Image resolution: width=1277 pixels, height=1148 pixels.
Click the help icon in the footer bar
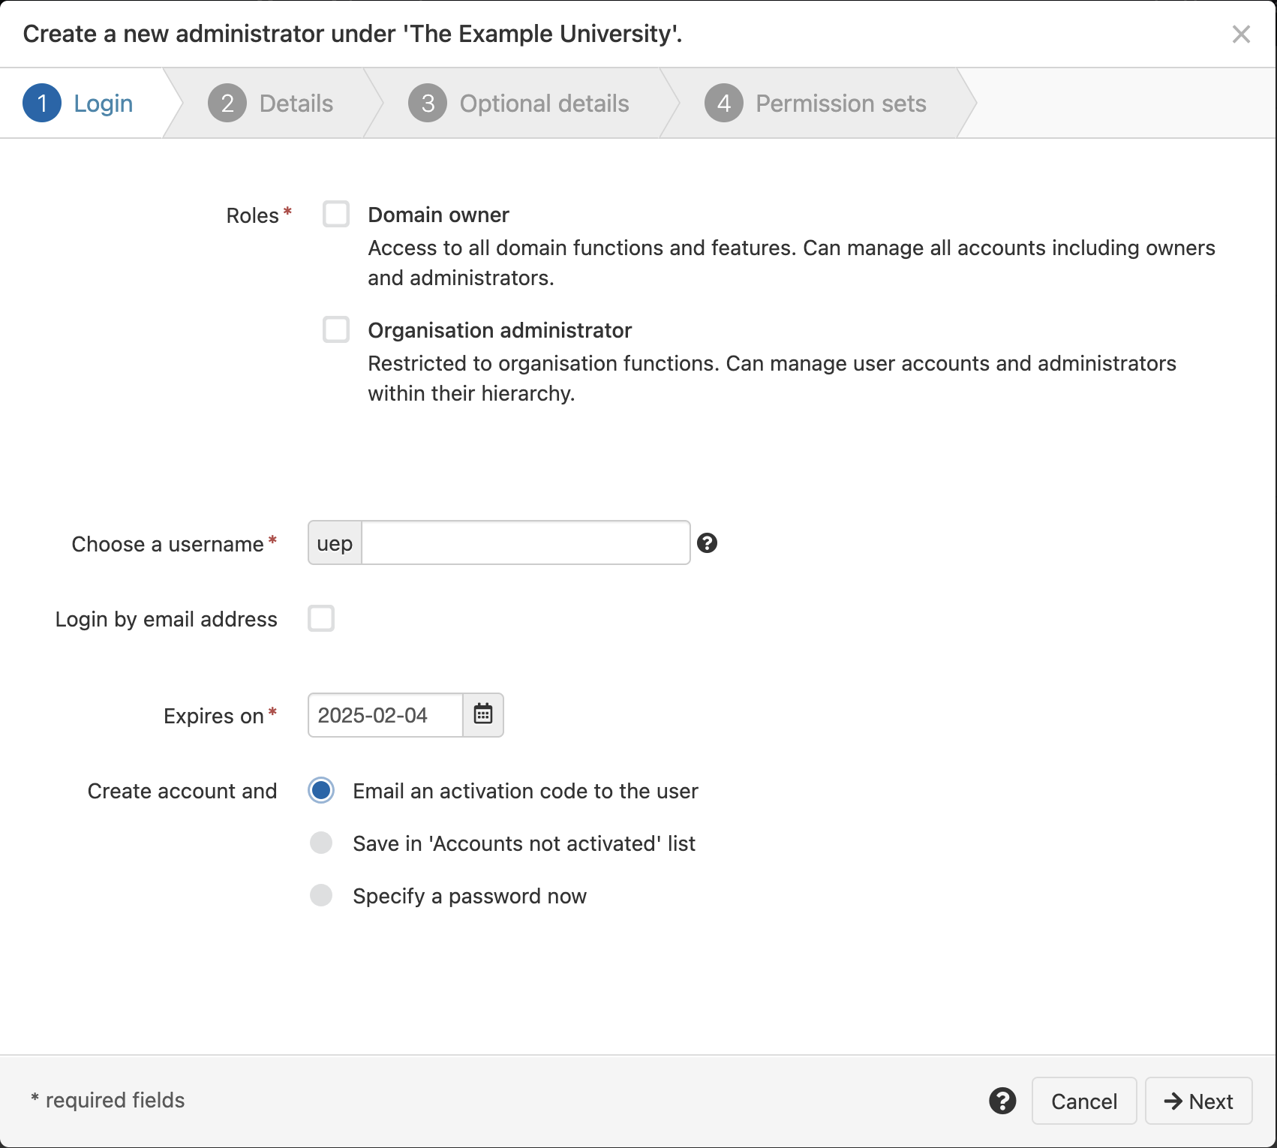[x=1002, y=1101]
